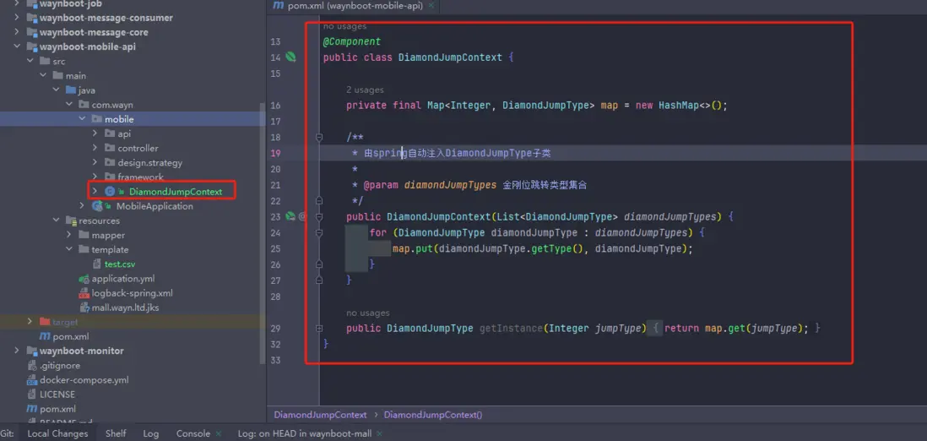This screenshot has width=927, height=441.
Task: Click the Maven icon on the pom.xml editor tab
Action: (x=278, y=6)
